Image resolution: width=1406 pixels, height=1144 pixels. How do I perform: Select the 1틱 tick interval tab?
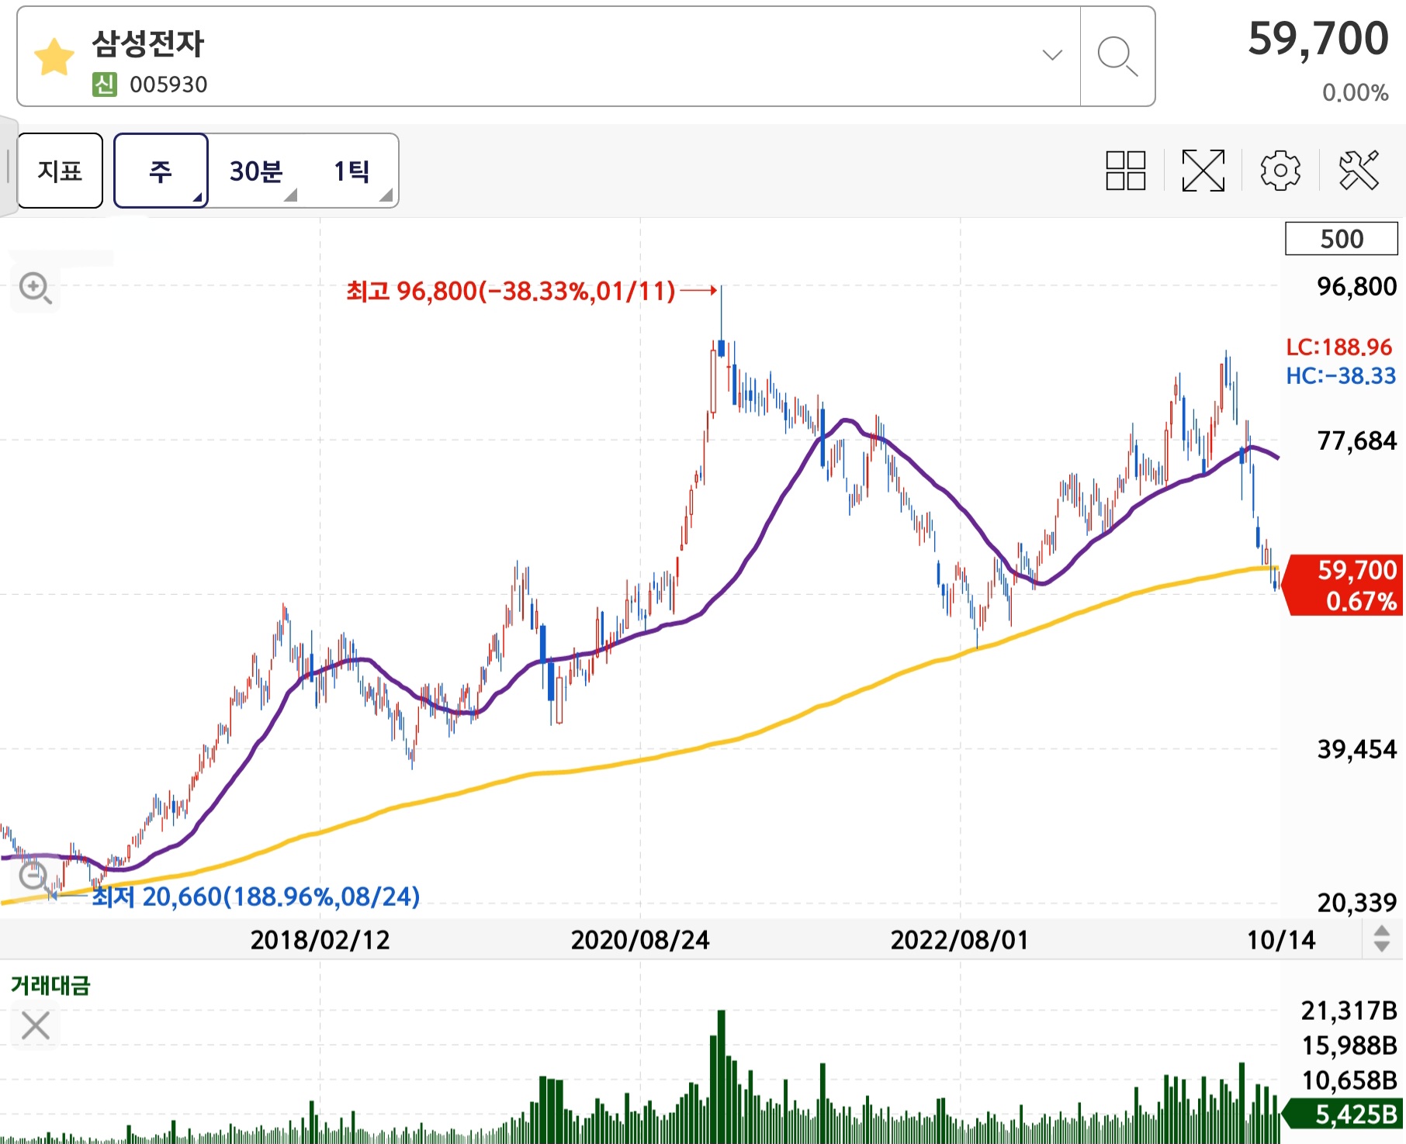(351, 171)
